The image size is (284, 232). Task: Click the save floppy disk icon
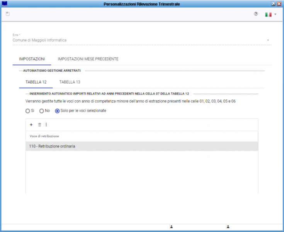(8, 14)
